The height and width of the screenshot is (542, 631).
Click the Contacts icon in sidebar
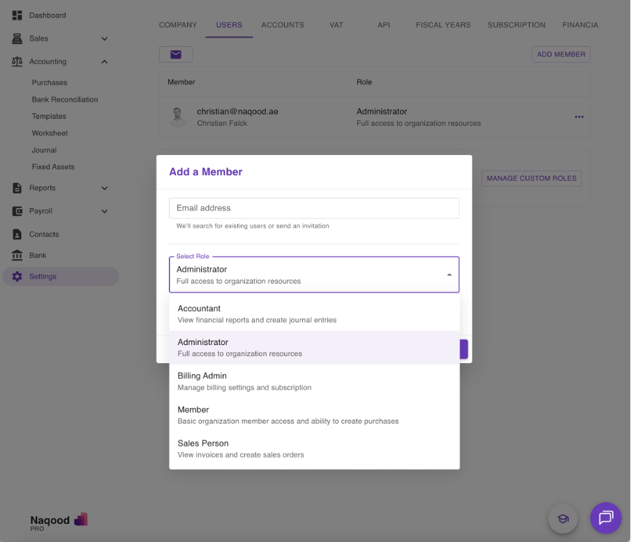[x=17, y=235]
